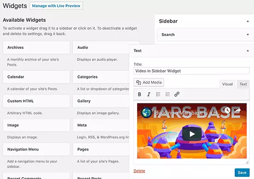Click the editor resize handle corner
This screenshot has height=179, width=254.
pyautogui.click(x=247, y=162)
